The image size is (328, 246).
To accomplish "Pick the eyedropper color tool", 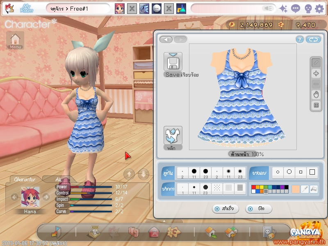I will [305, 189].
